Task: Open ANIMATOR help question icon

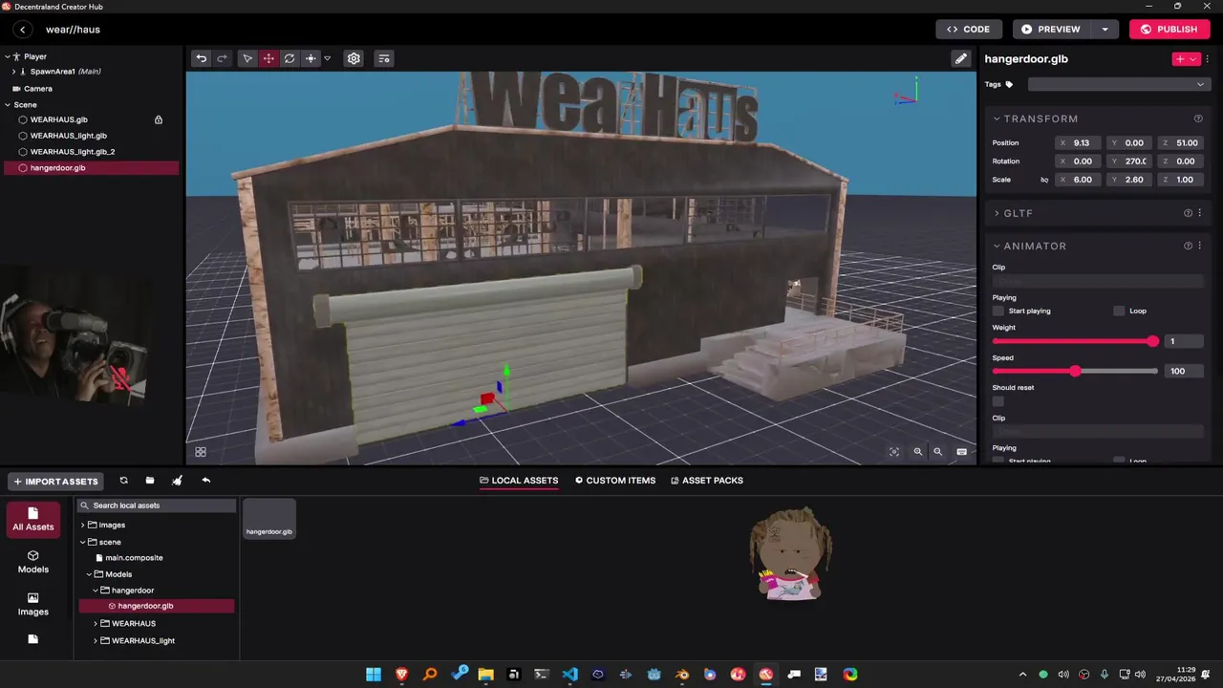Action: coord(1189,246)
